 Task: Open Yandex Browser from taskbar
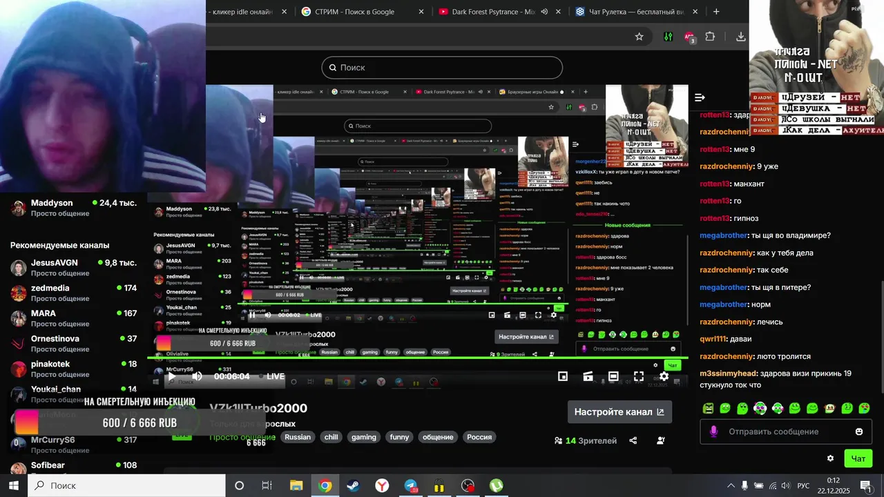[x=382, y=485]
